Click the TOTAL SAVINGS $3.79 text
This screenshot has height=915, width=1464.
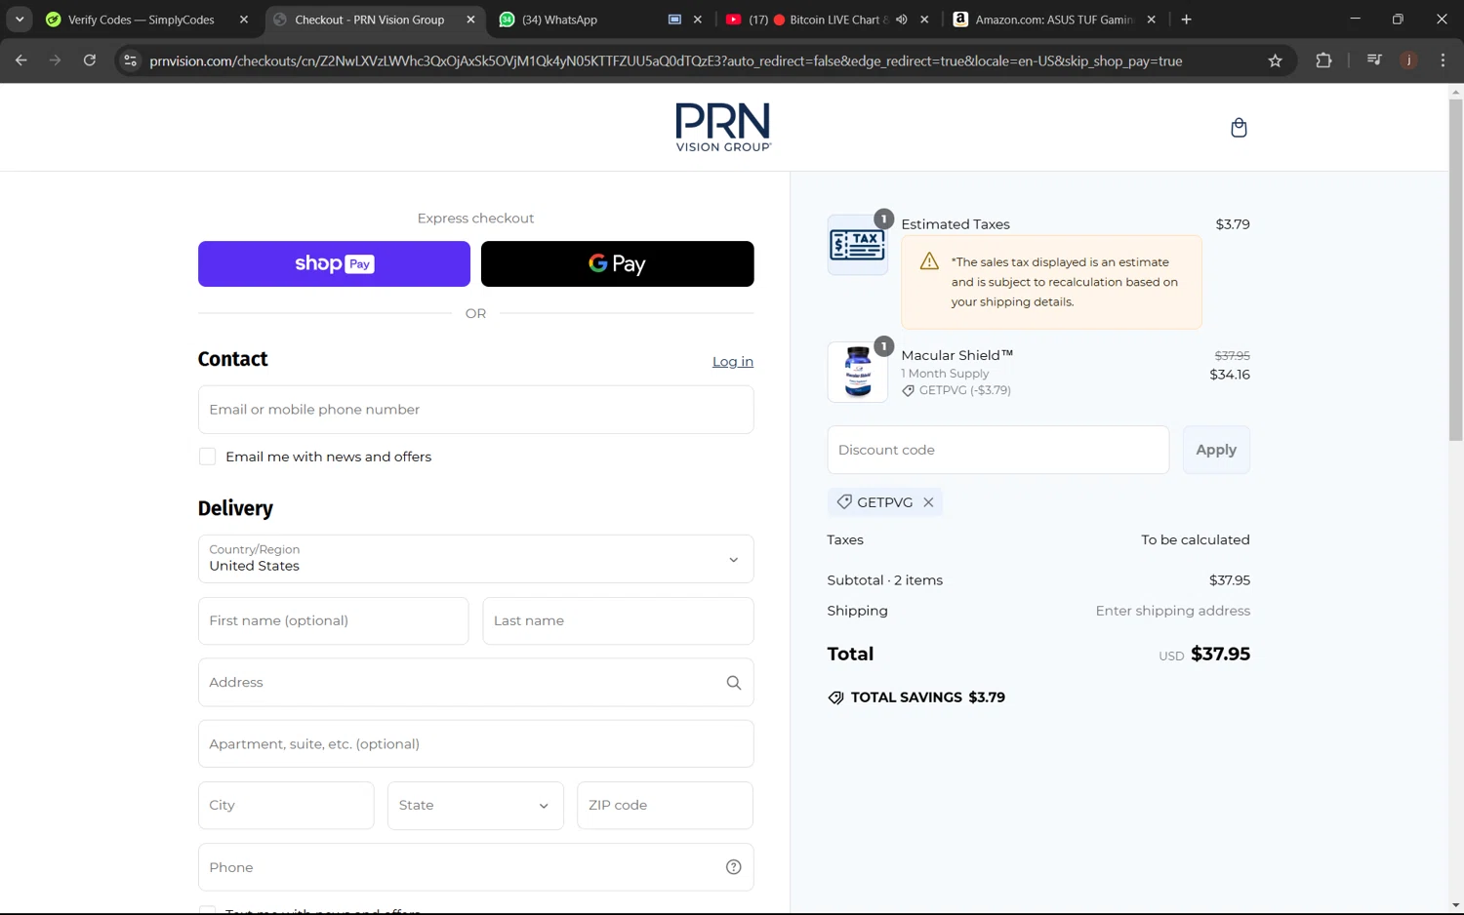pos(927,697)
